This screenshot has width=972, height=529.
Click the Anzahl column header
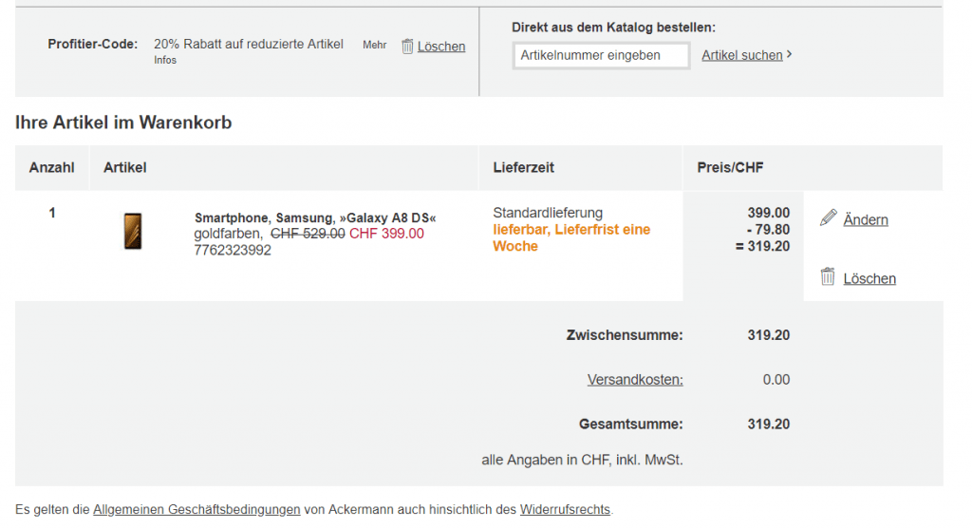tap(51, 167)
